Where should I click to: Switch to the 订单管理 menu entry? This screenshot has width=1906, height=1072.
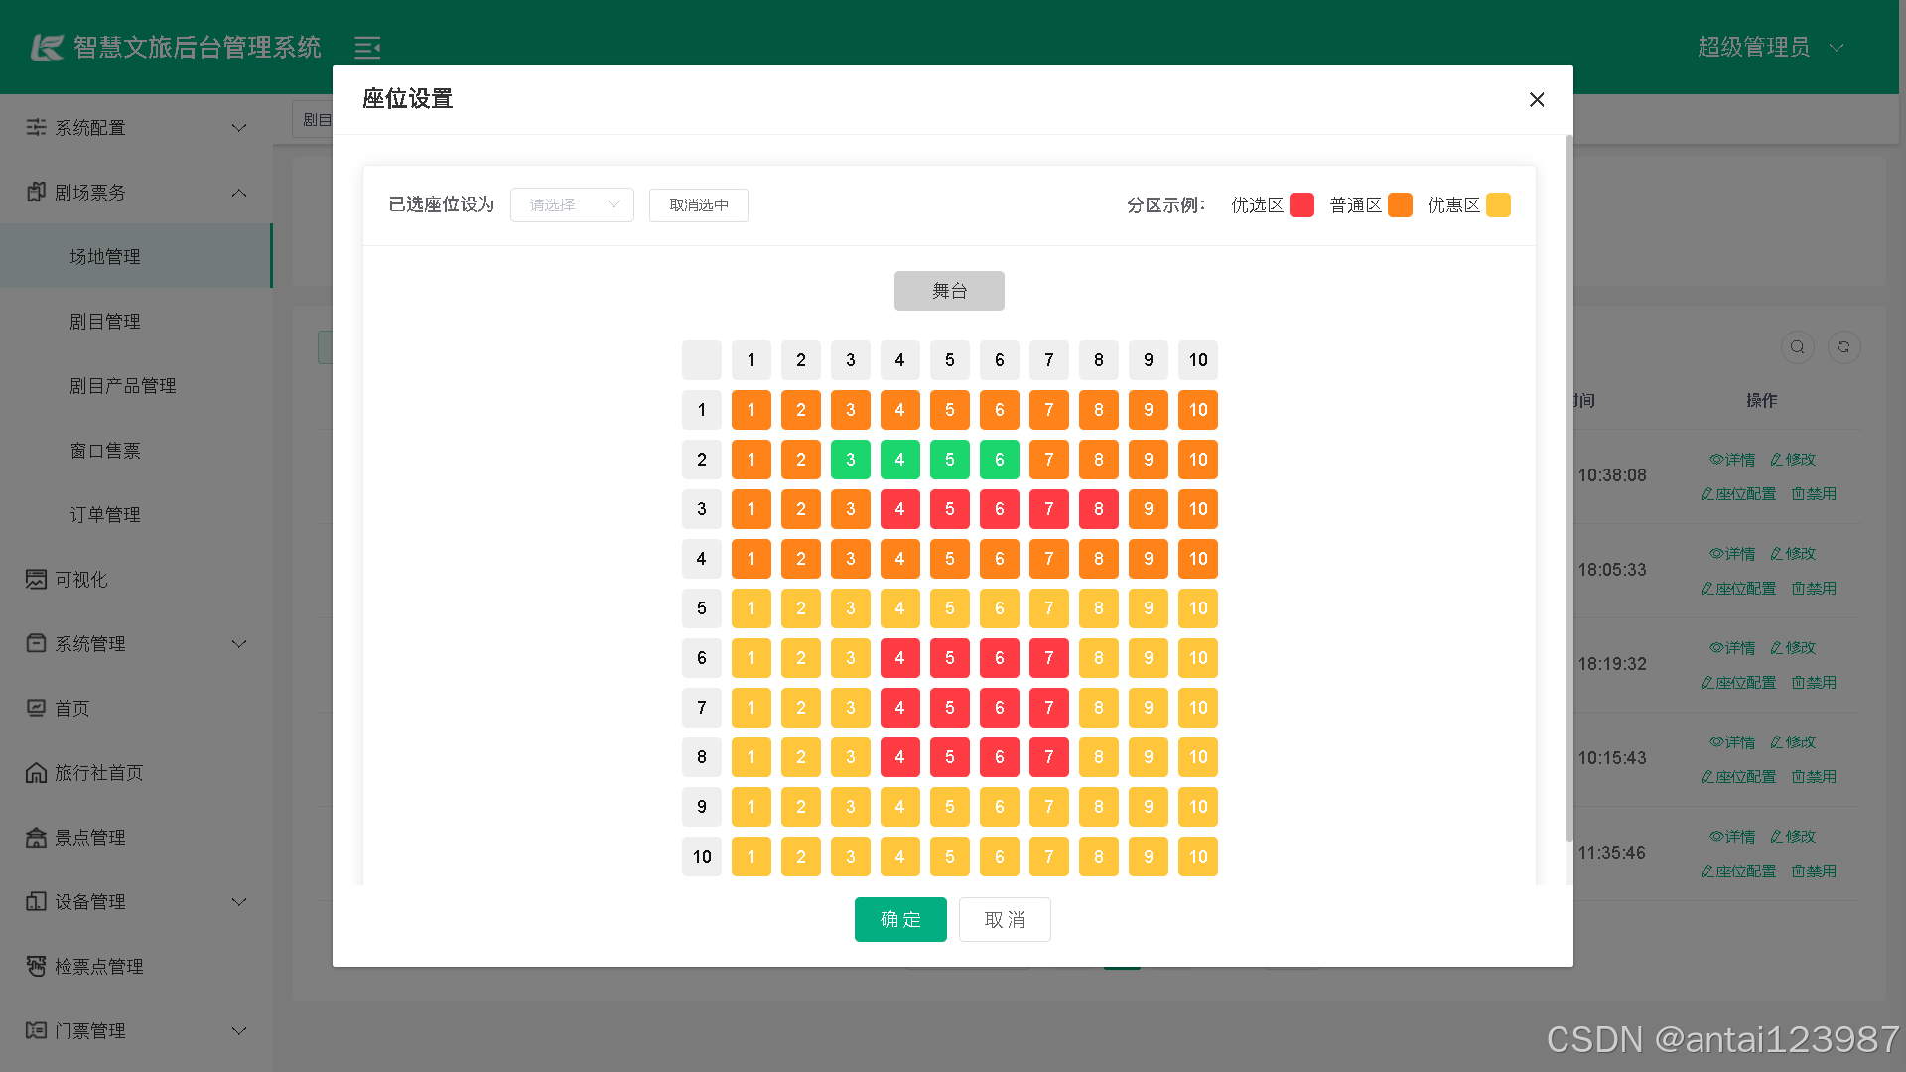pyautogui.click(x=105, y=514)
